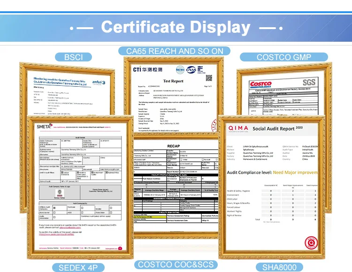Click 'ASSESSMENT FINDINGS OVERVIEW' bar in RECAP

(176, 198)
